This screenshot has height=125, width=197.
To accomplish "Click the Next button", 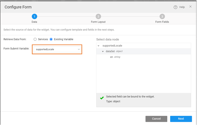I will point(181,119).
